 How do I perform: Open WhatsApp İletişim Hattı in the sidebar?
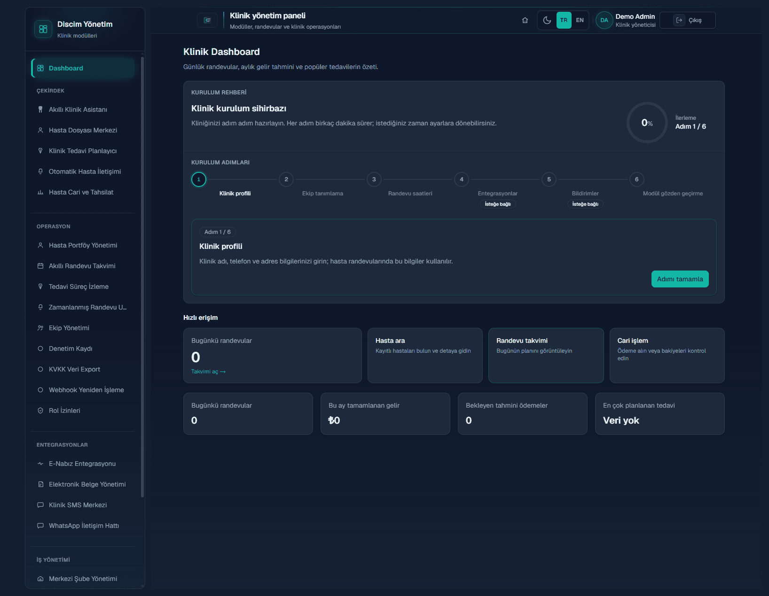pos(83,526)
